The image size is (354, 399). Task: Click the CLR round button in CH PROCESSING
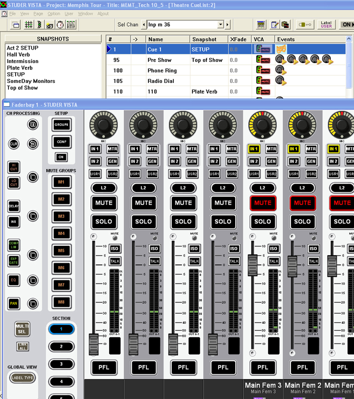(x=13, y=144)
